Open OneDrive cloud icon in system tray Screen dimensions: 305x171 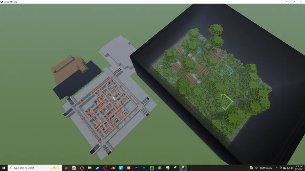coord(284,168)
